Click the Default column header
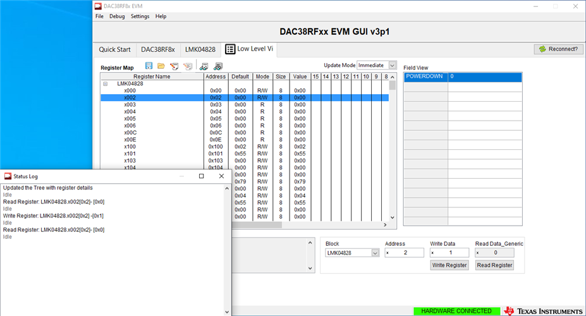Image resolution: width=586 pixels, height=316 pixels. pos(240,76)
